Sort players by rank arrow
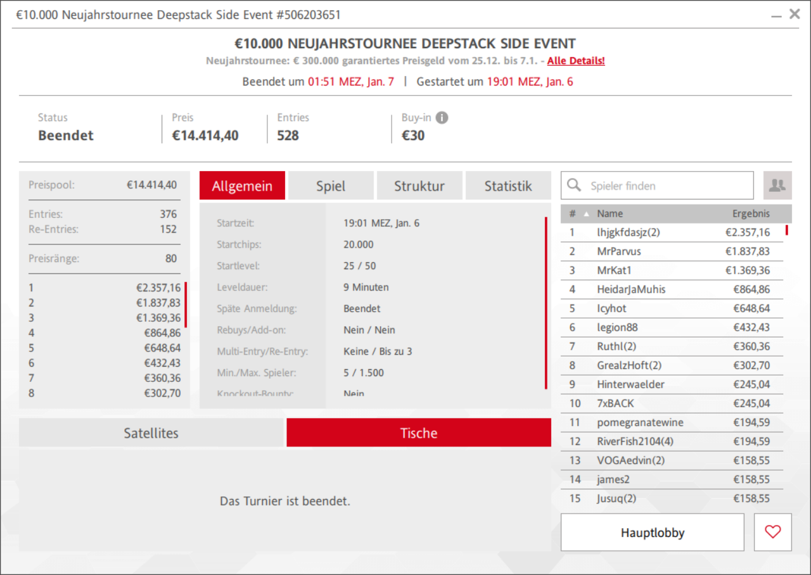 click(586, 214)
